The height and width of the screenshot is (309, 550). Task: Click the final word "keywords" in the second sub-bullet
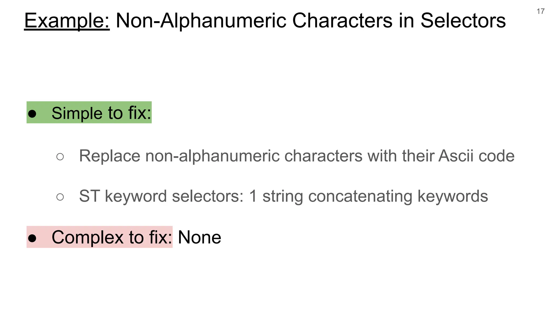(453, 196)
